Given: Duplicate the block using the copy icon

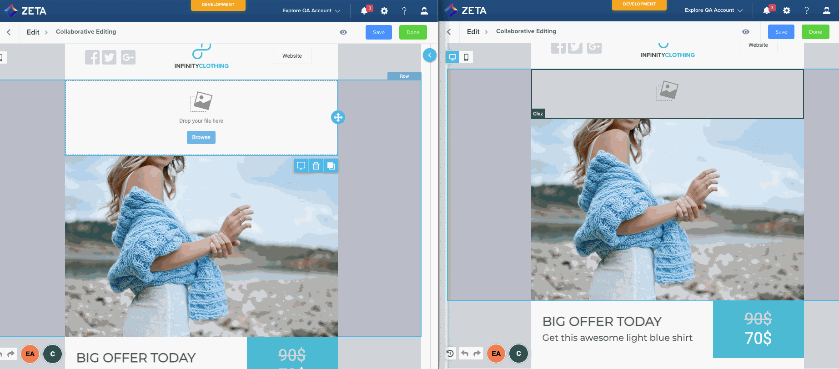Looking at the screenshot, I should 331,166.
